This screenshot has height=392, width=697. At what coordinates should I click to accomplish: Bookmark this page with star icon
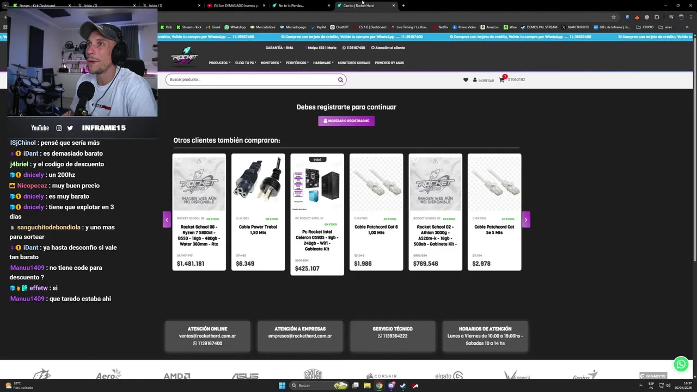pyautogui.click(x=613, y=17)
